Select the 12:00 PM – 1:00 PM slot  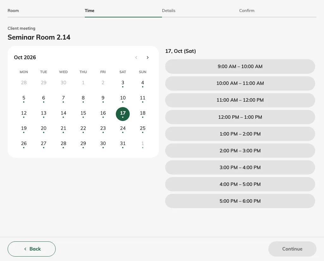pyautogui.click(x=240, y=117)
